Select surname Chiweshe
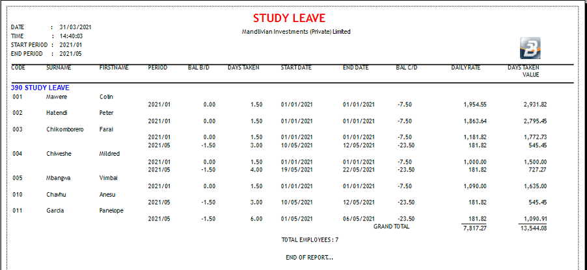 (x=58, y=153)
